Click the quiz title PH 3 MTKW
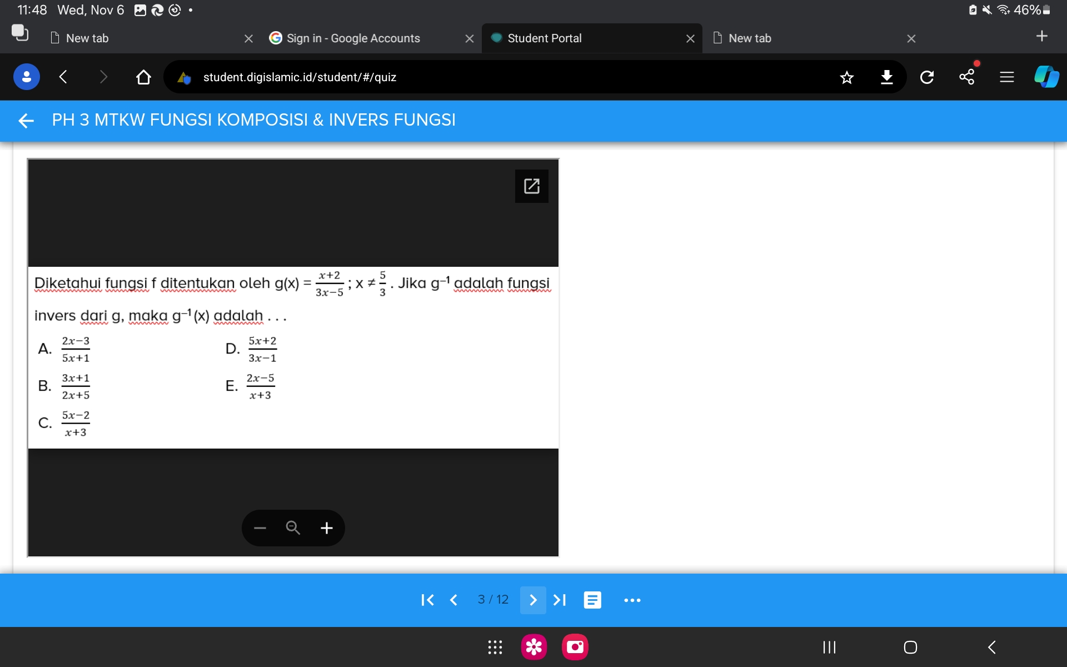This screenshot has height=667, width=1067. click(254, 120)
